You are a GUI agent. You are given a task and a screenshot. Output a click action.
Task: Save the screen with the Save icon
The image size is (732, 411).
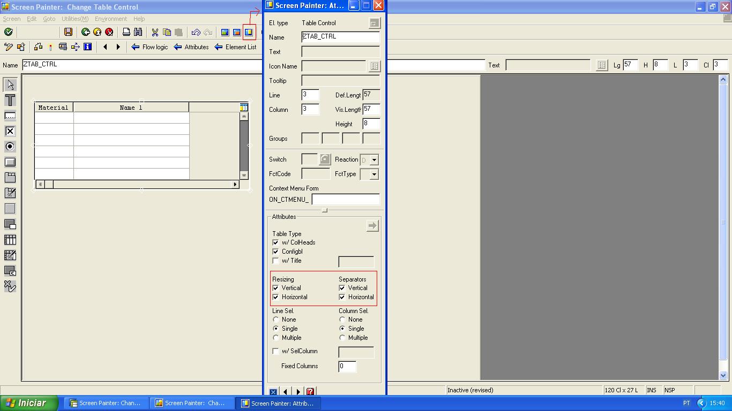68,32
